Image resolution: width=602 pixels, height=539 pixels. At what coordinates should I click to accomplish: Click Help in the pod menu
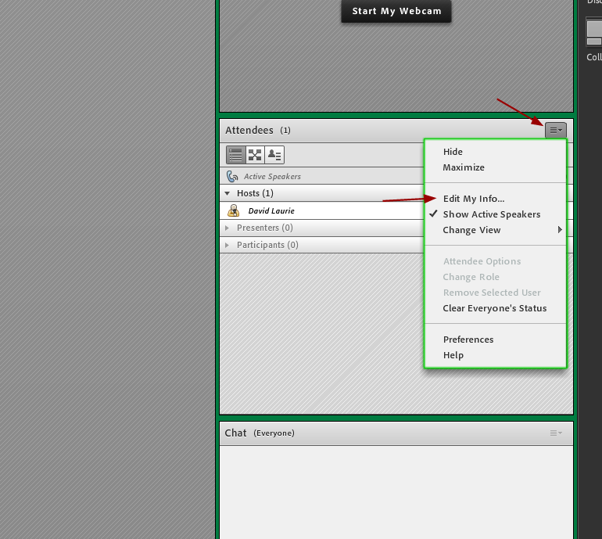coord(453,355)
